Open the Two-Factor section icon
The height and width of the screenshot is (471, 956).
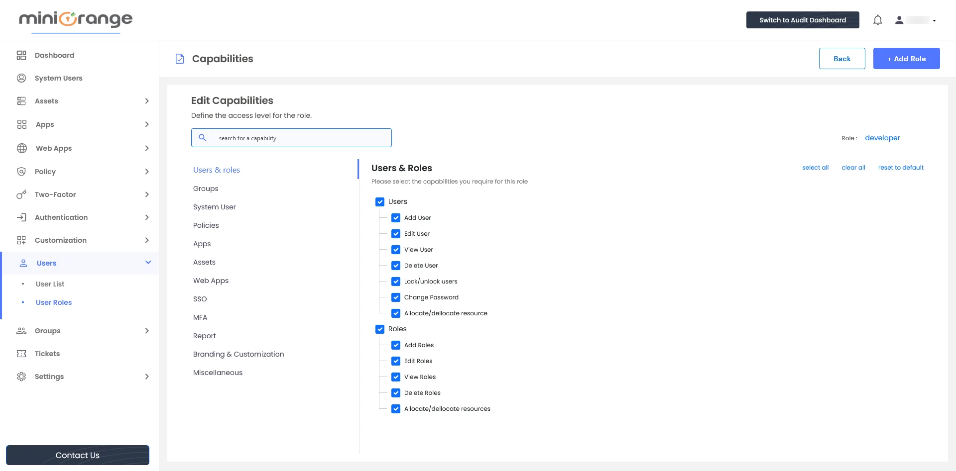coord(21,194)
